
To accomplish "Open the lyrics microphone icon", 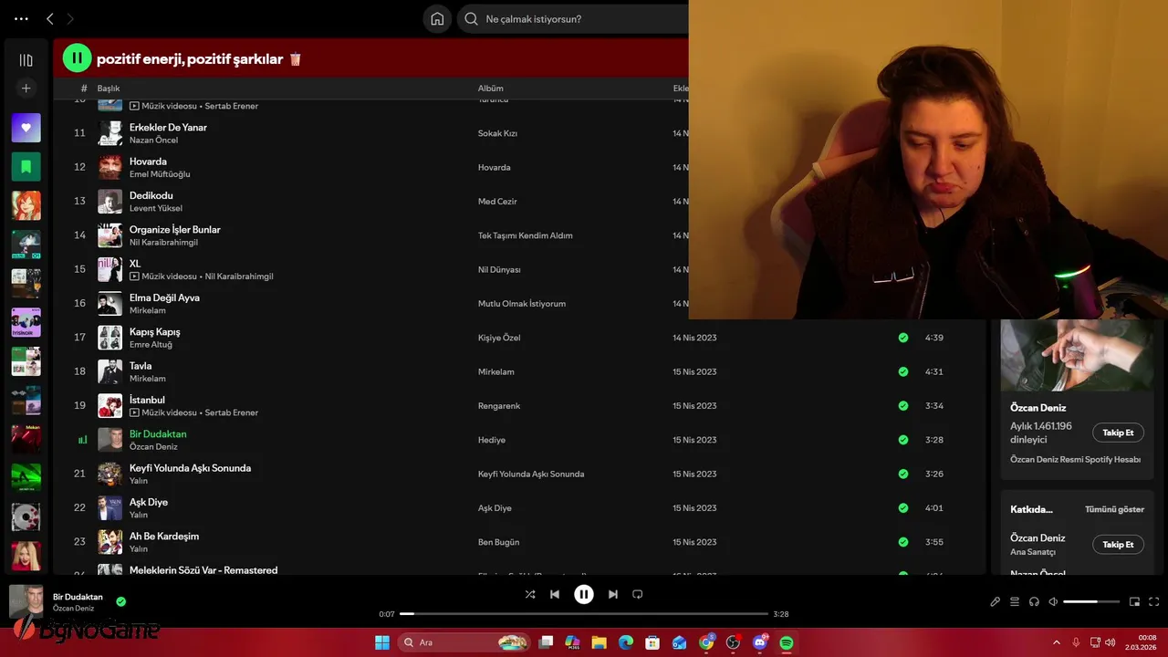I will pos(996,601).
